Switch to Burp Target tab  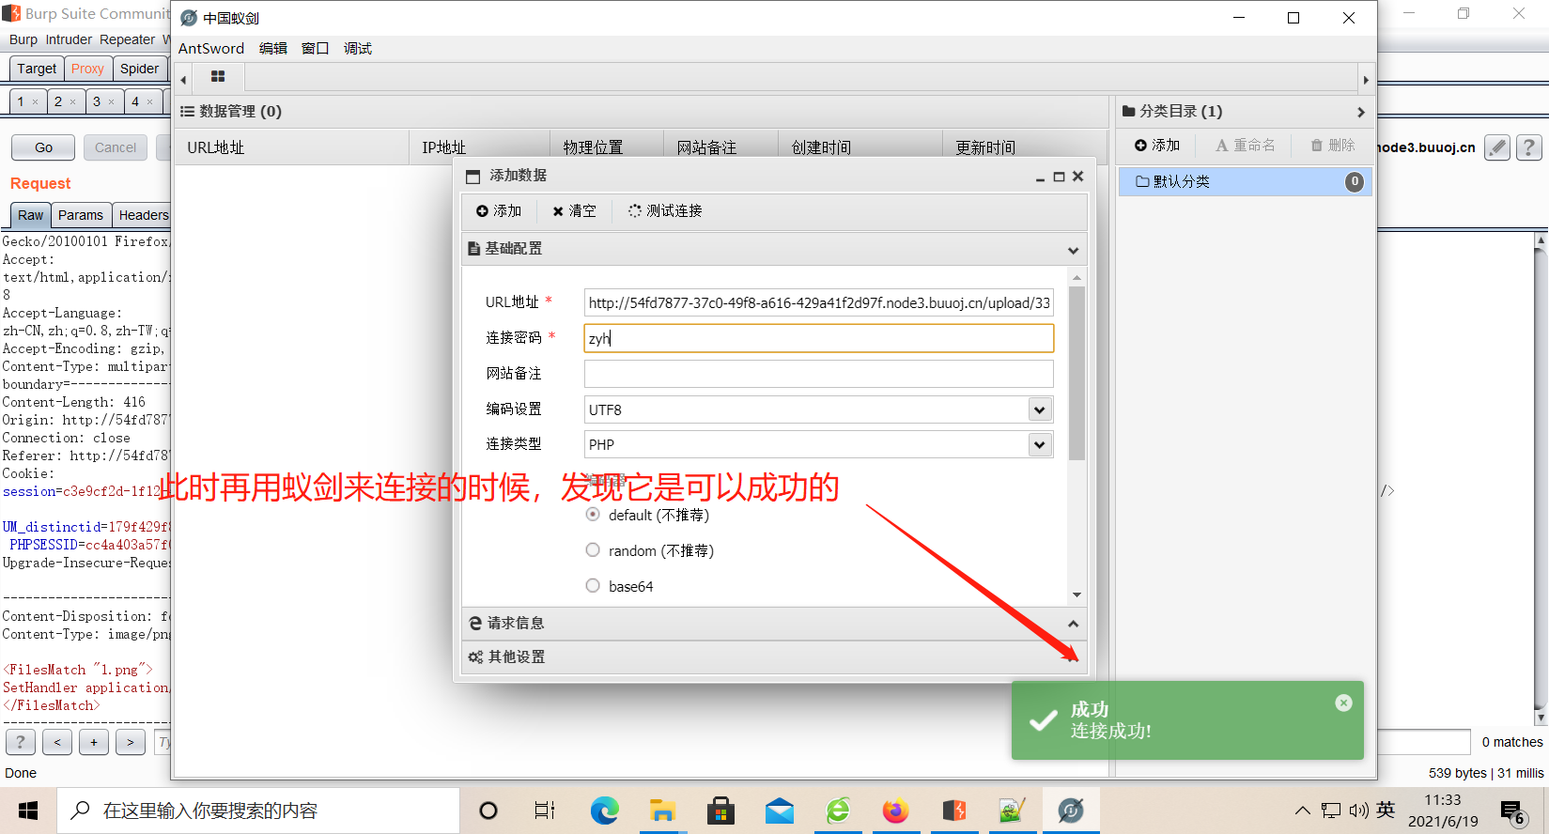click(37, 69)
